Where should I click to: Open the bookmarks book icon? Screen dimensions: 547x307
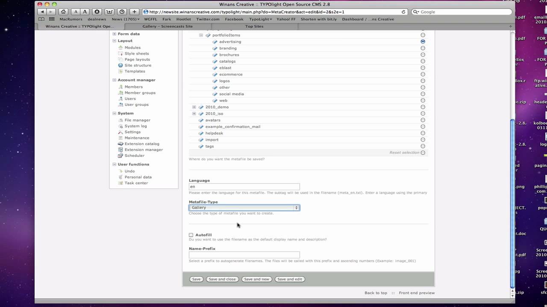[41, 19]
